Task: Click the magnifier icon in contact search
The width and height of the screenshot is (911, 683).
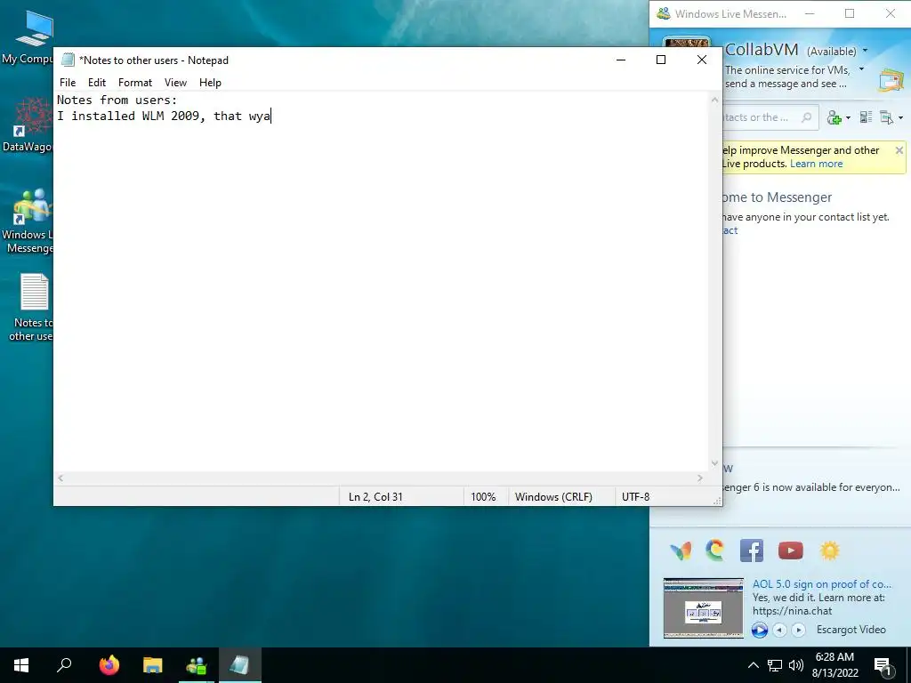Action: click(x=806, y=117)
